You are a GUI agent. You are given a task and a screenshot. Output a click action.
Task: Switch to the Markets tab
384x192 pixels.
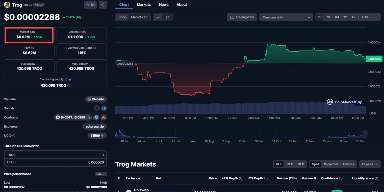[144, 5]
